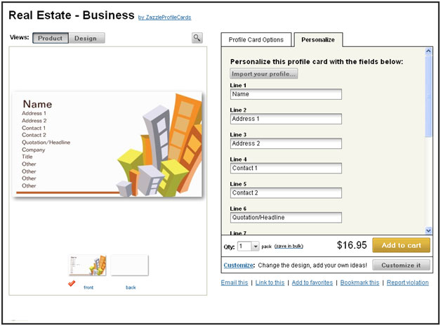Click Import your profile button

[263, 74]
